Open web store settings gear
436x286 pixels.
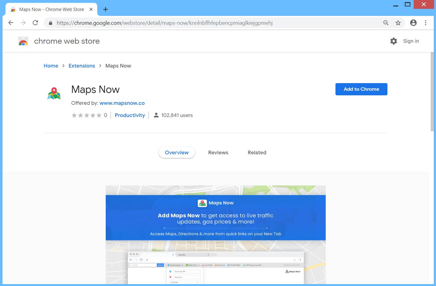[394, 41]
